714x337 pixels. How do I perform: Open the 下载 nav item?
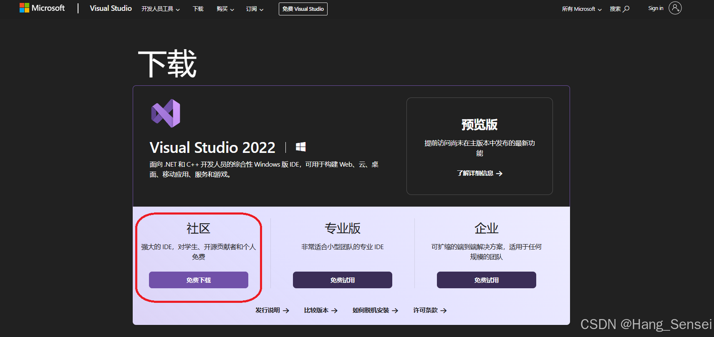(x=198, y=9)
